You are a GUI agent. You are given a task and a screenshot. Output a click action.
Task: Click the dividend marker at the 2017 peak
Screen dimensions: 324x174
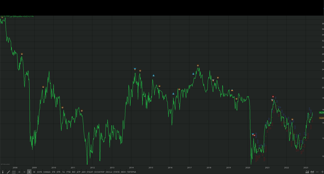click(x=198, y=66)
